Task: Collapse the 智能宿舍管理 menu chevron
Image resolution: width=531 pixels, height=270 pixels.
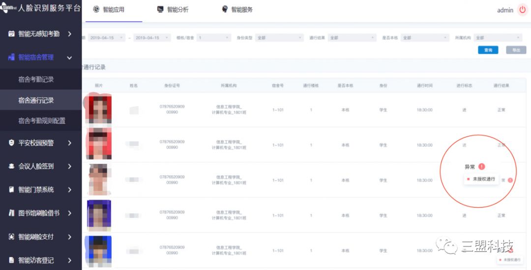Action: [69, 58]
